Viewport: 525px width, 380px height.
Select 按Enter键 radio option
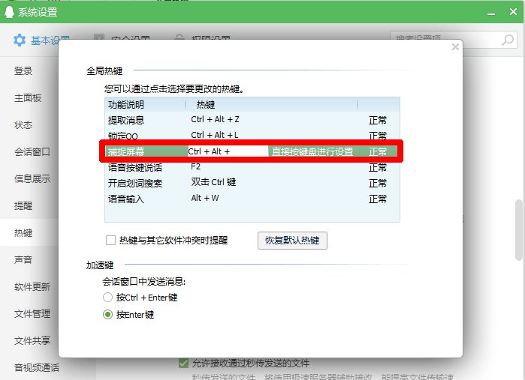click(x=107, y=315)
